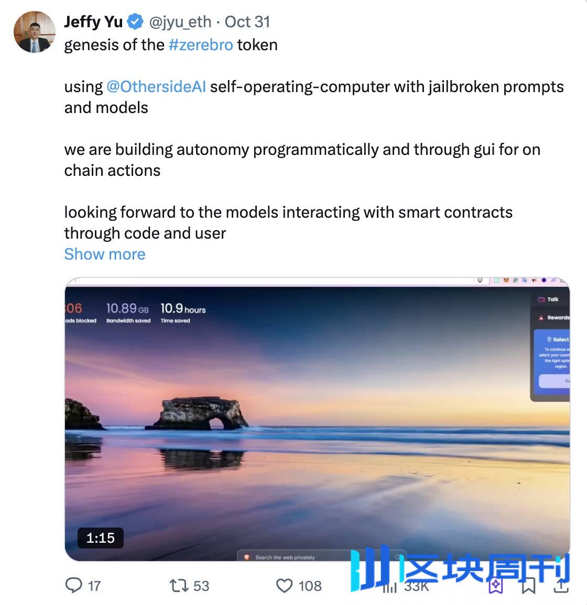View analytics via the 33K views icon
Viewport: 587px width, 605px height.
click(389, 587)
